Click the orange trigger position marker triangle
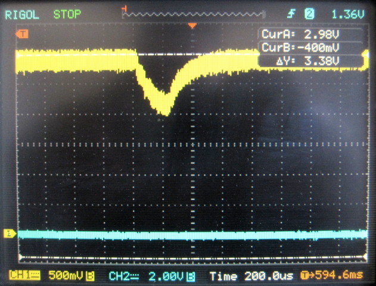The width and height of the screenshot is (376, 286). click(x=192, y=26)
